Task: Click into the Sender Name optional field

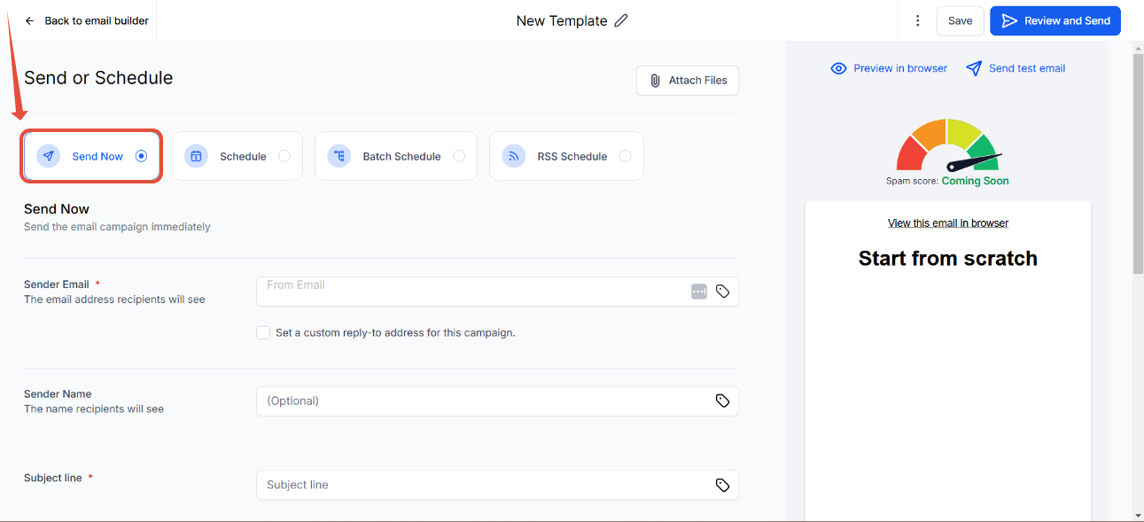Action: (497, 401)
